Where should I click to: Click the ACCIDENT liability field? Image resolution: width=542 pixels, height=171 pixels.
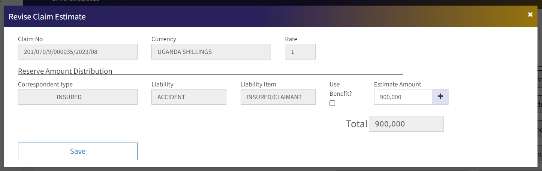pos(189,97)
